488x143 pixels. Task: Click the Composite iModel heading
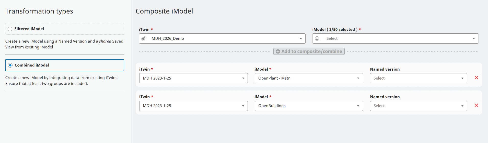point(164,11)
